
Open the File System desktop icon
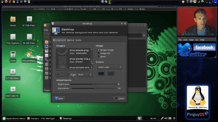point(13,37)
